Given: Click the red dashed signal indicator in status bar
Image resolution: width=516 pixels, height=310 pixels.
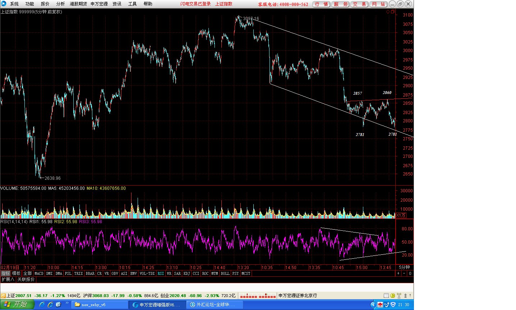Looking at the screenshot, I should coord(258,296).
